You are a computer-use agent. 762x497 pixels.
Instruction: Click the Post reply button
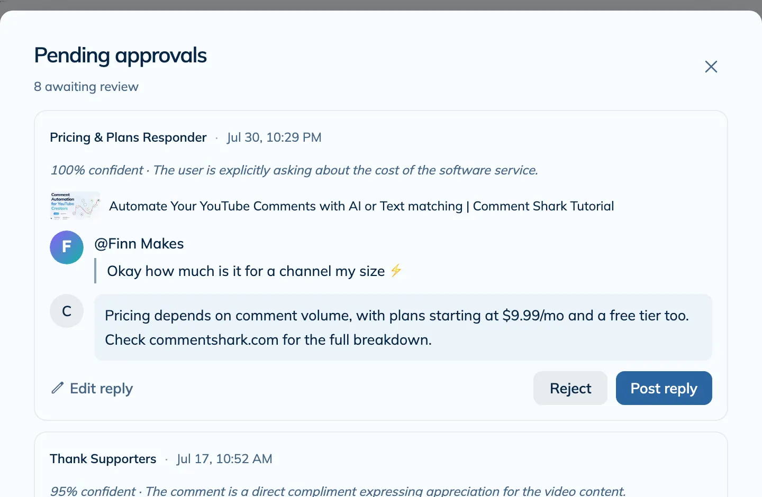[664, 388]
